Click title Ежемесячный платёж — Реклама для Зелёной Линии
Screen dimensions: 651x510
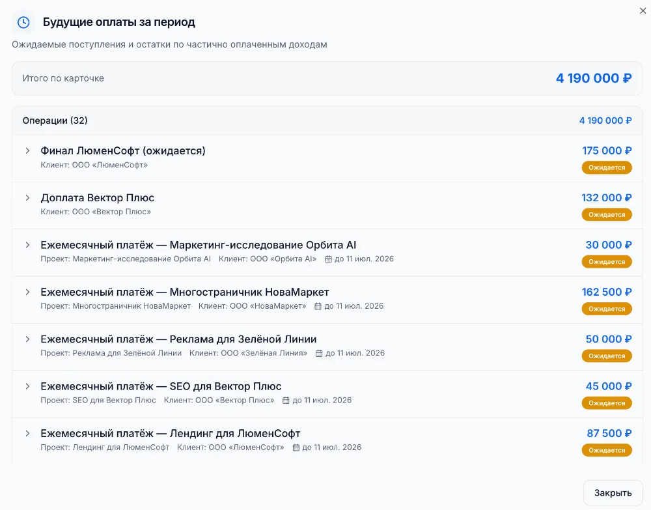178,339
